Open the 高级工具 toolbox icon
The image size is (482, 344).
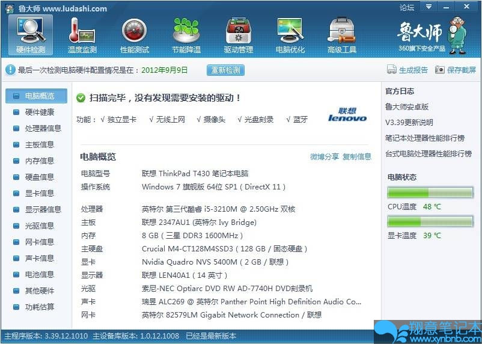[341, 35]
